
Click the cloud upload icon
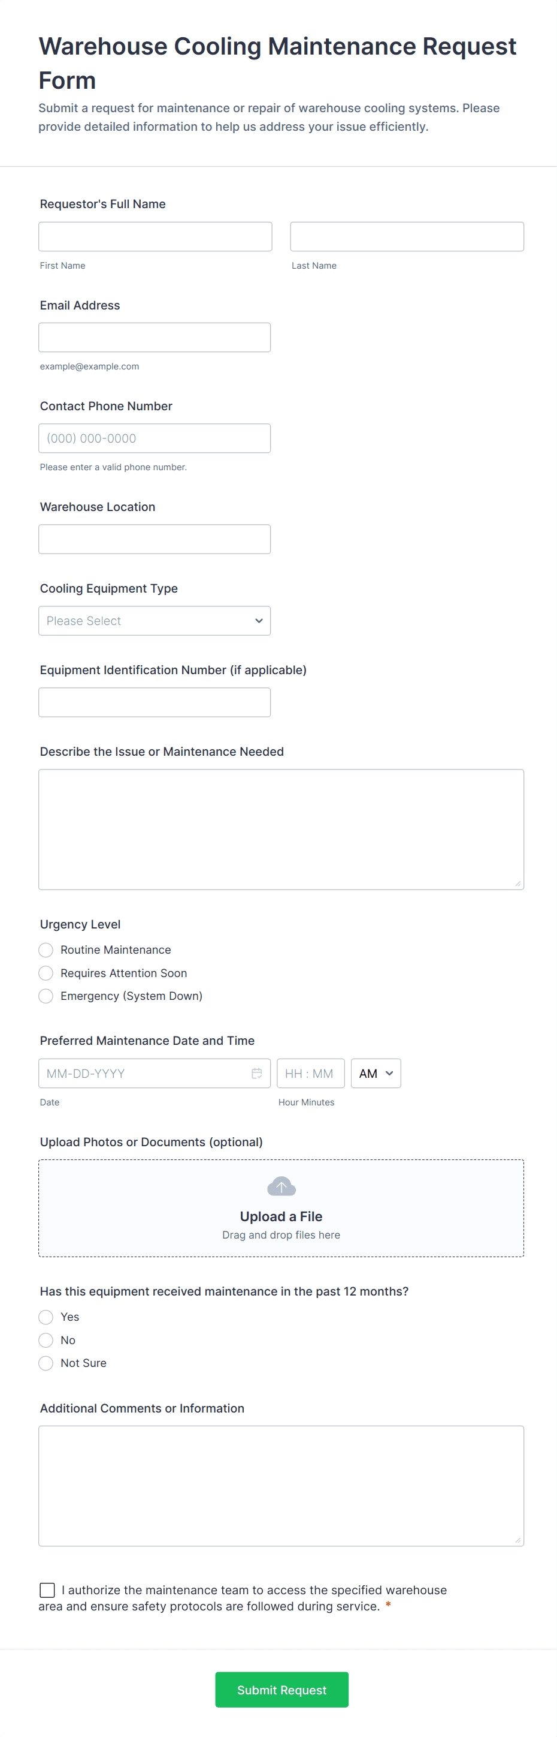coord(281,1186)
